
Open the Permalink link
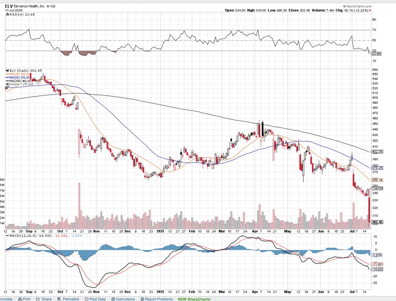71,299
